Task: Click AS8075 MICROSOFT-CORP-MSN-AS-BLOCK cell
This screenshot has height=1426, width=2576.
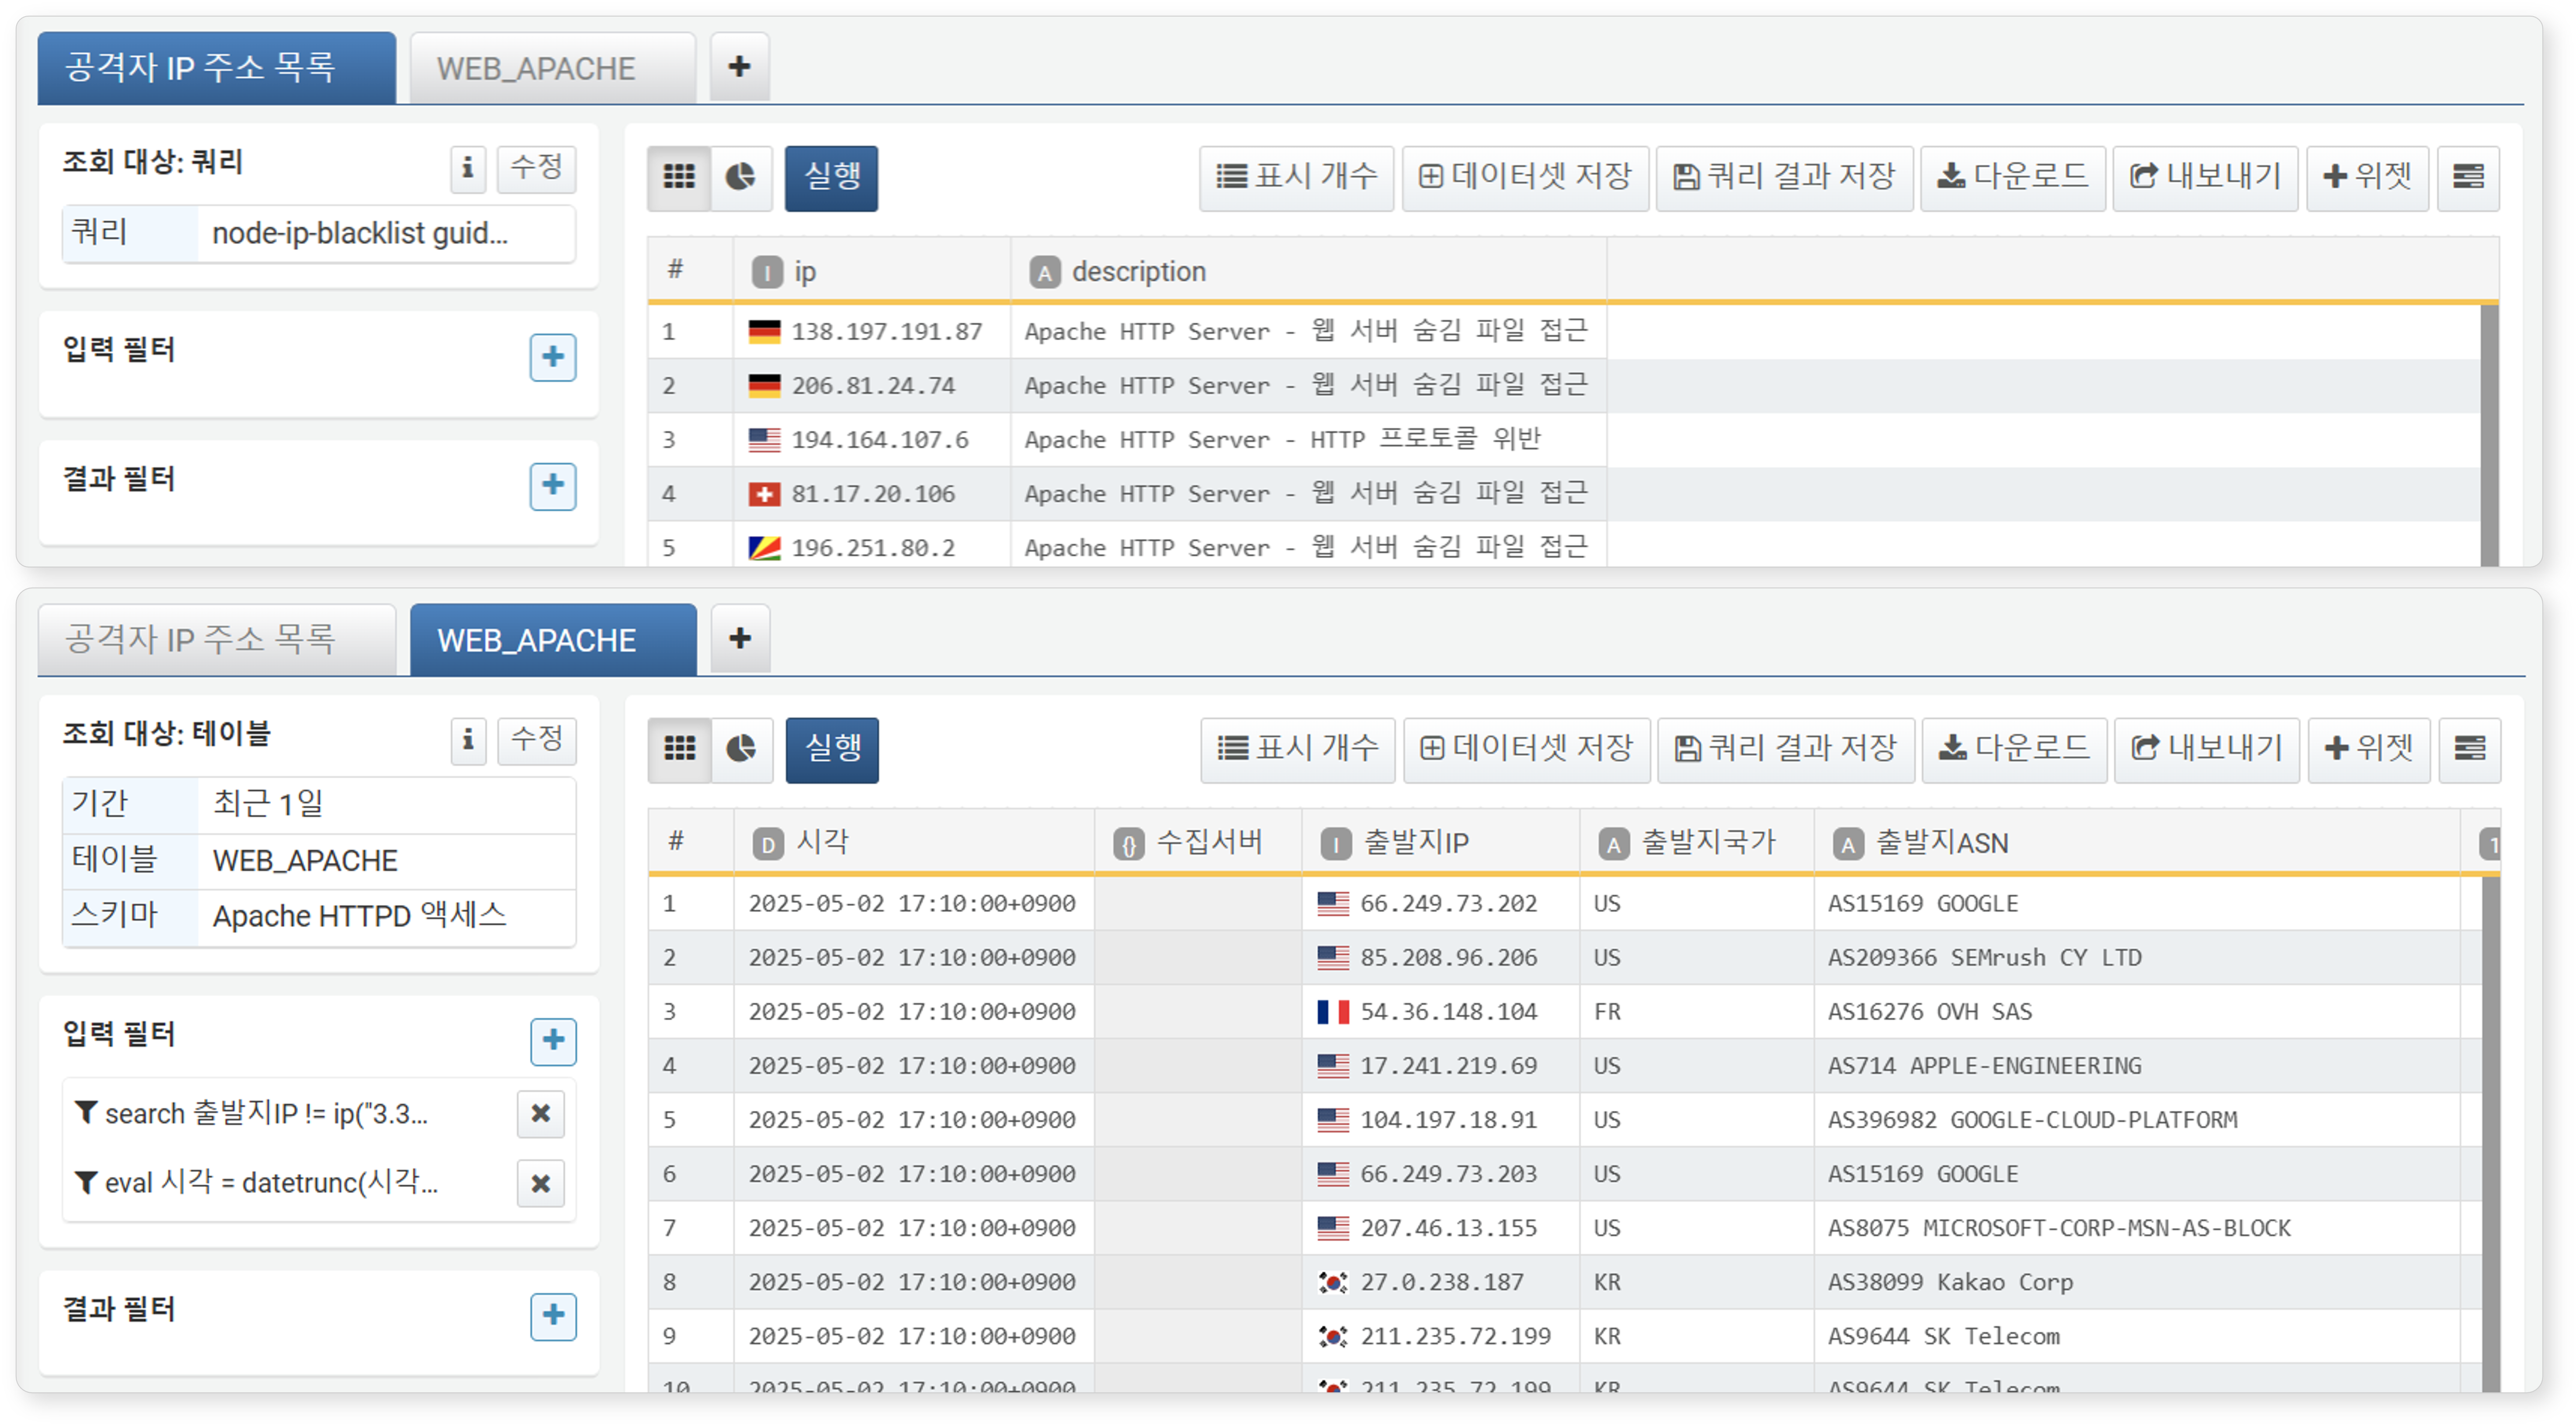Action: click(2137, 1228)
